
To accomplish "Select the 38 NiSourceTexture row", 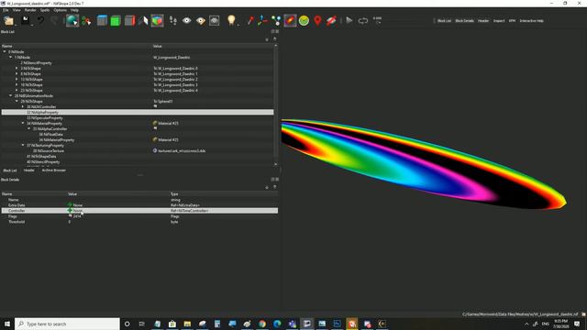I will point(138,150).
